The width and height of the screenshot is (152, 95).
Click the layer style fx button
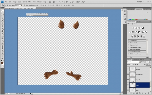134,93
